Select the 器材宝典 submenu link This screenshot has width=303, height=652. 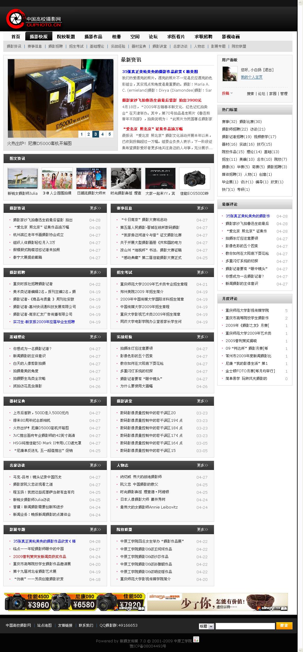[x=139, y=46]
